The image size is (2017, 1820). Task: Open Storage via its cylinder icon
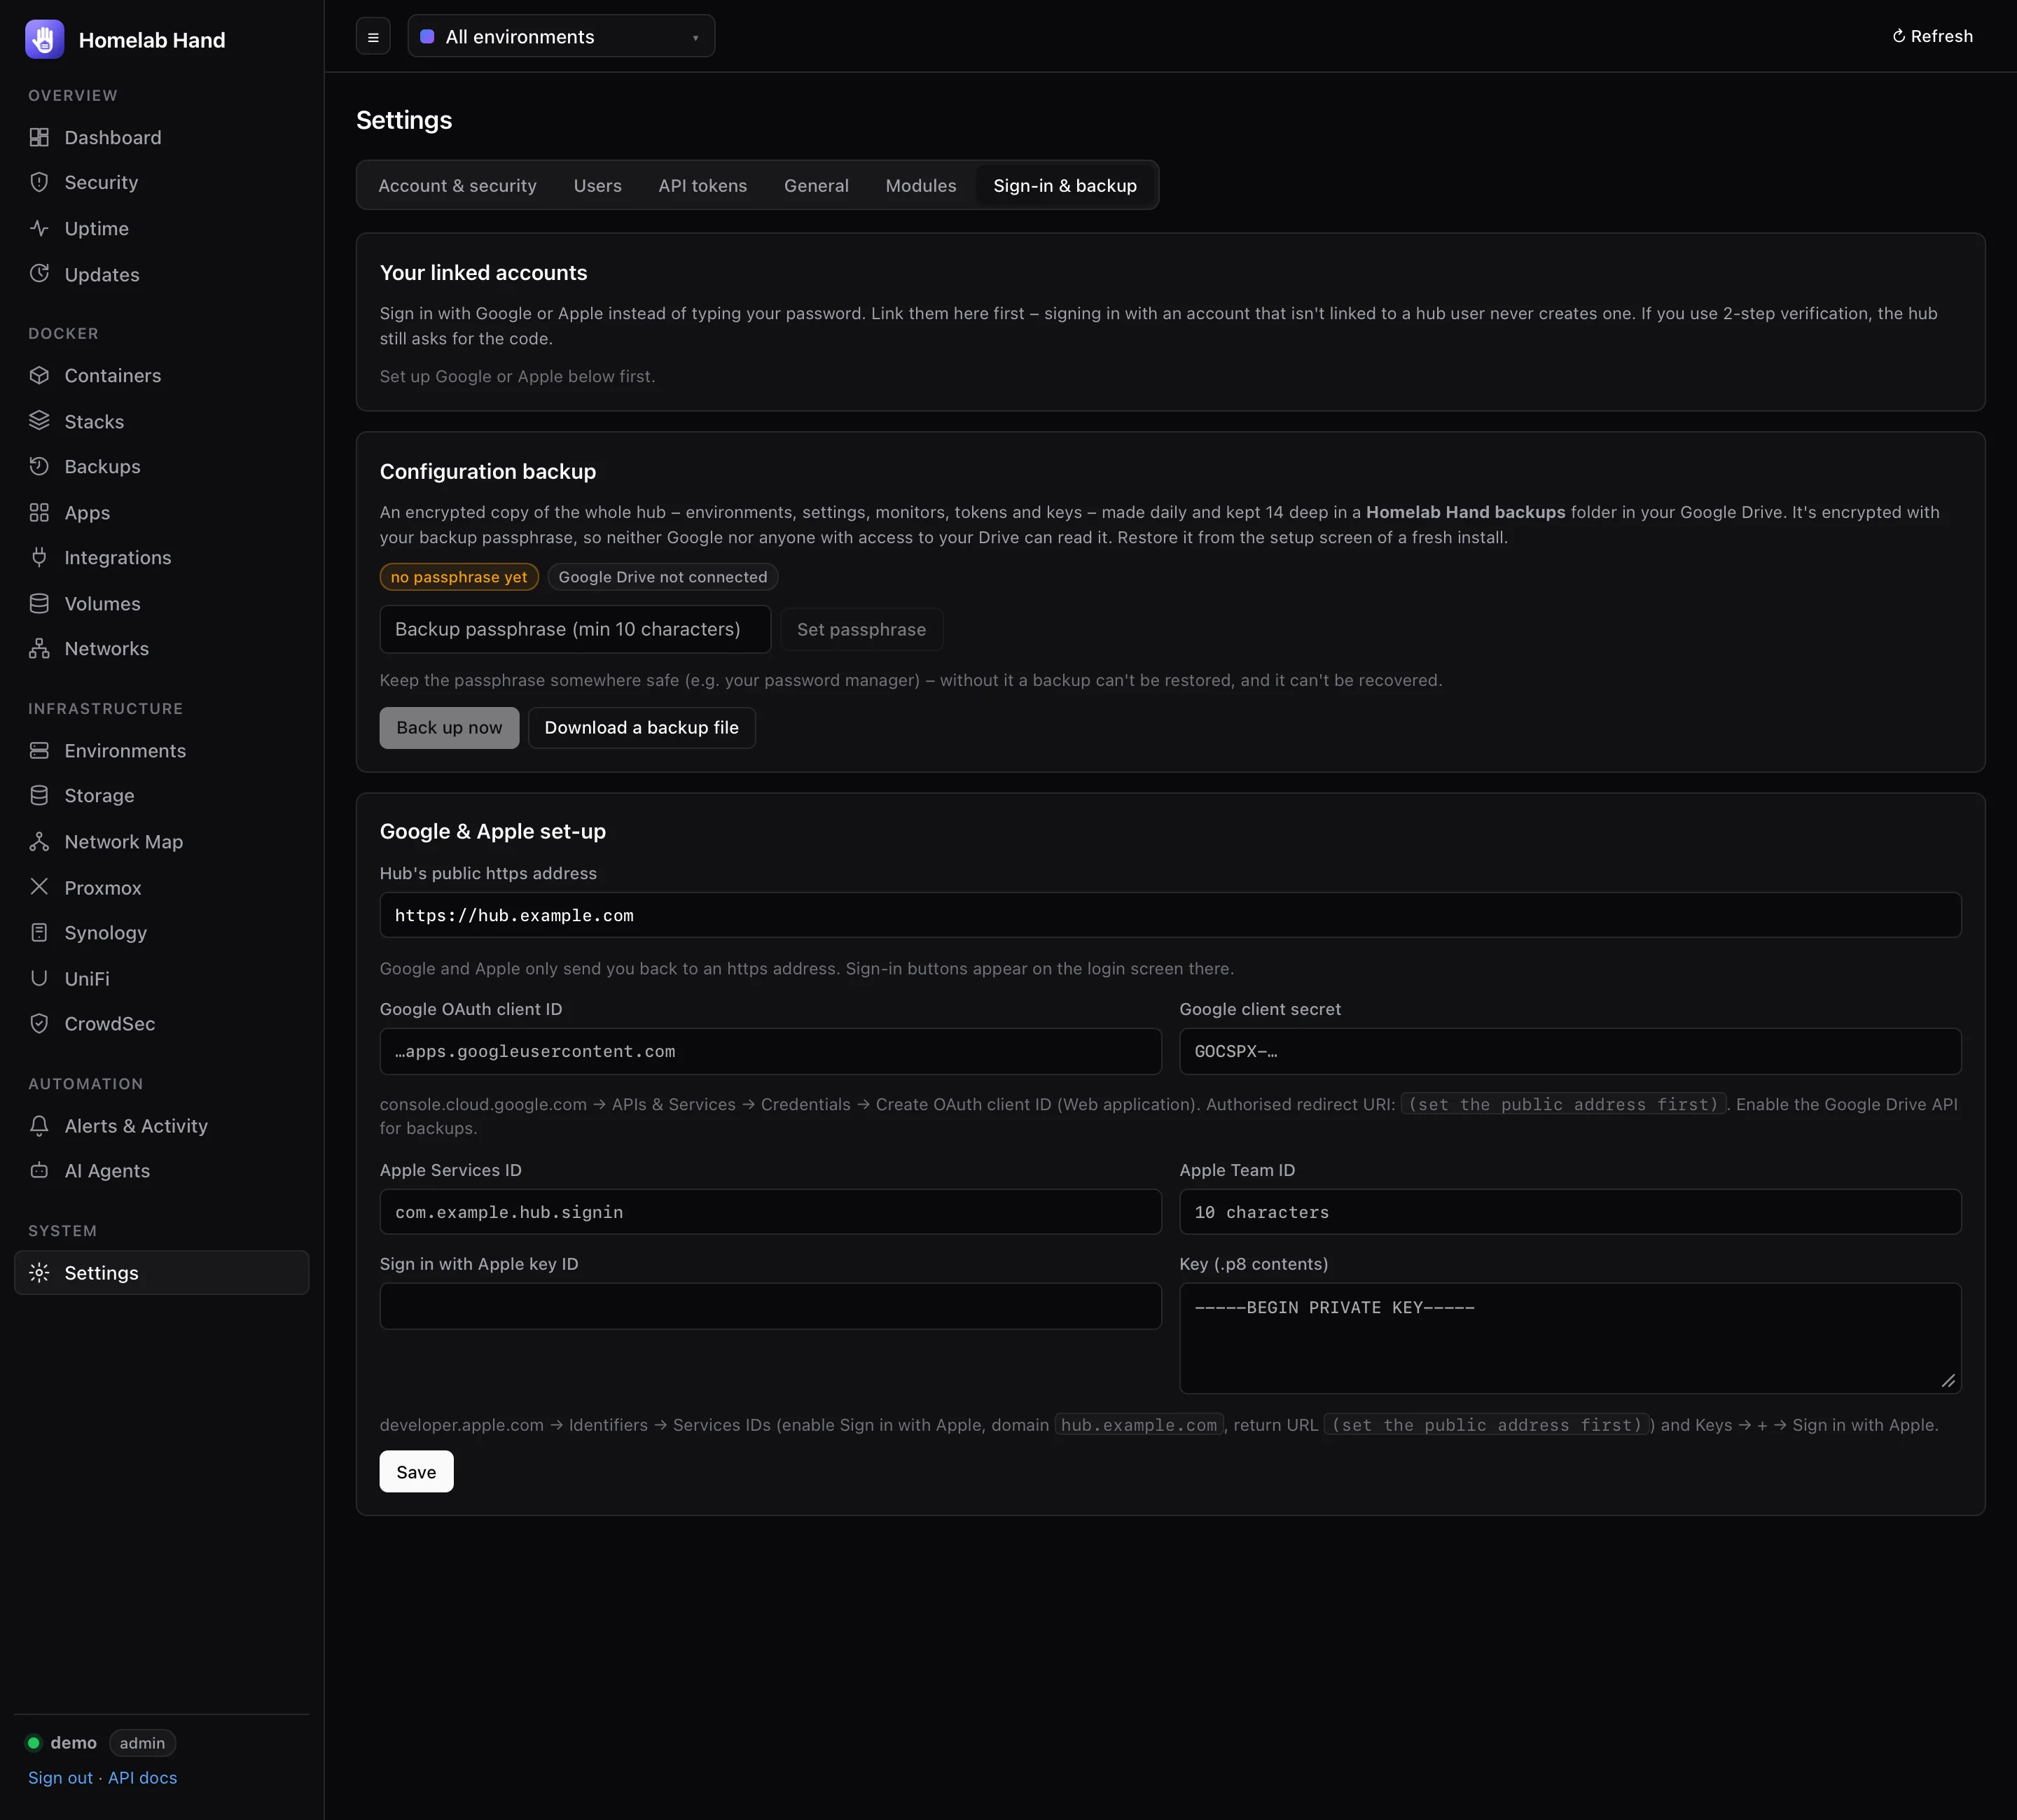point(39,795)
